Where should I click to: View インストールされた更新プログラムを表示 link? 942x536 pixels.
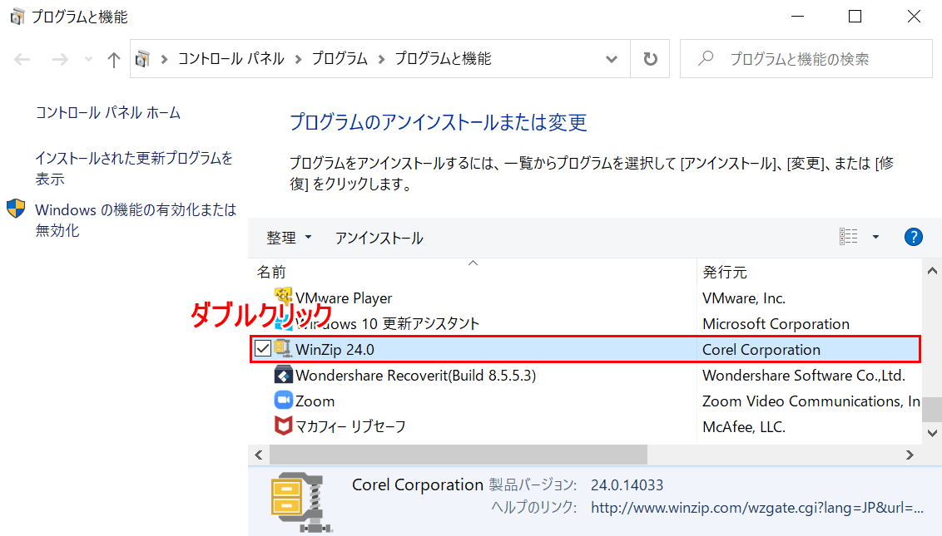(x=133, y=168)
